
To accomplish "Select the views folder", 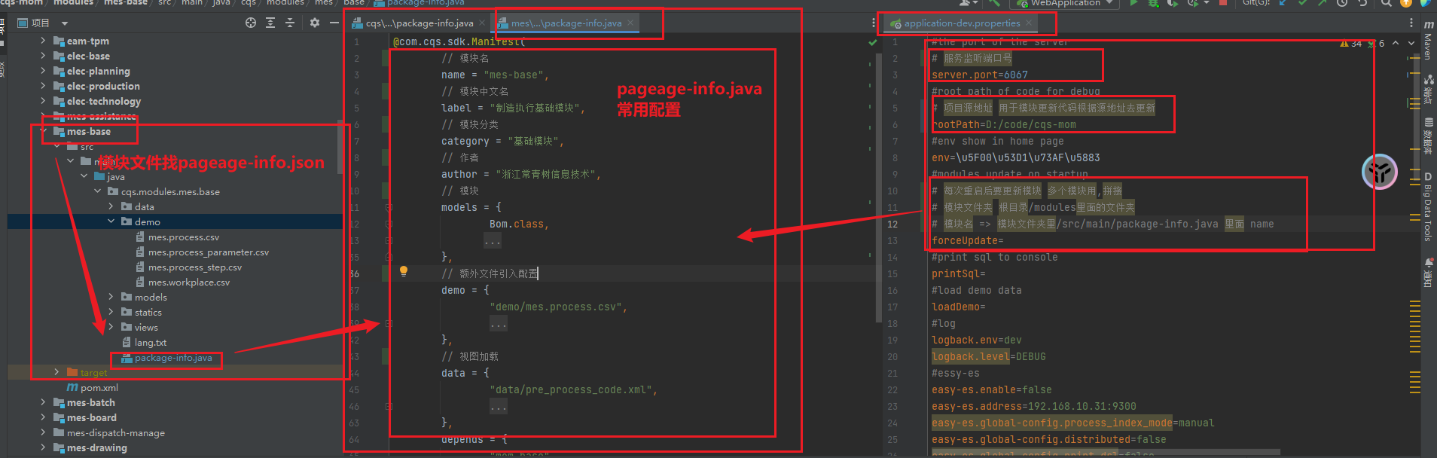I will [146, 327].
